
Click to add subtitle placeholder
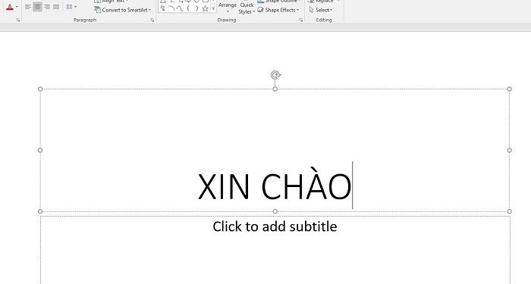point(275,226)
